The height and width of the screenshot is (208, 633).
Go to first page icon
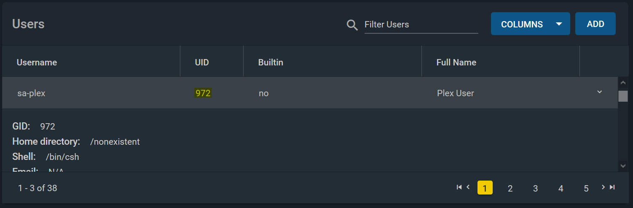coord(459,187)
